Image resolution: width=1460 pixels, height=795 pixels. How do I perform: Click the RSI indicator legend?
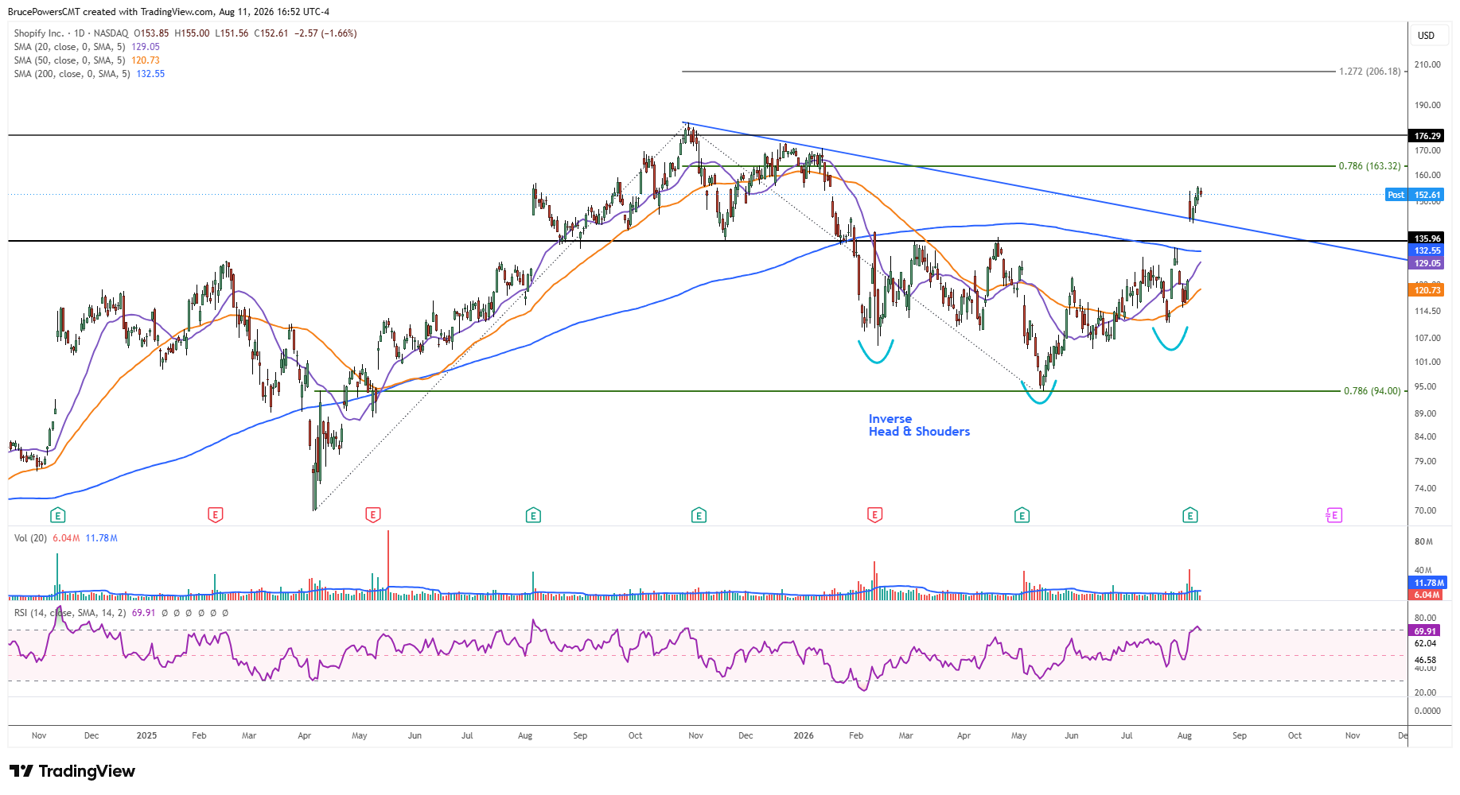point(121,613)
